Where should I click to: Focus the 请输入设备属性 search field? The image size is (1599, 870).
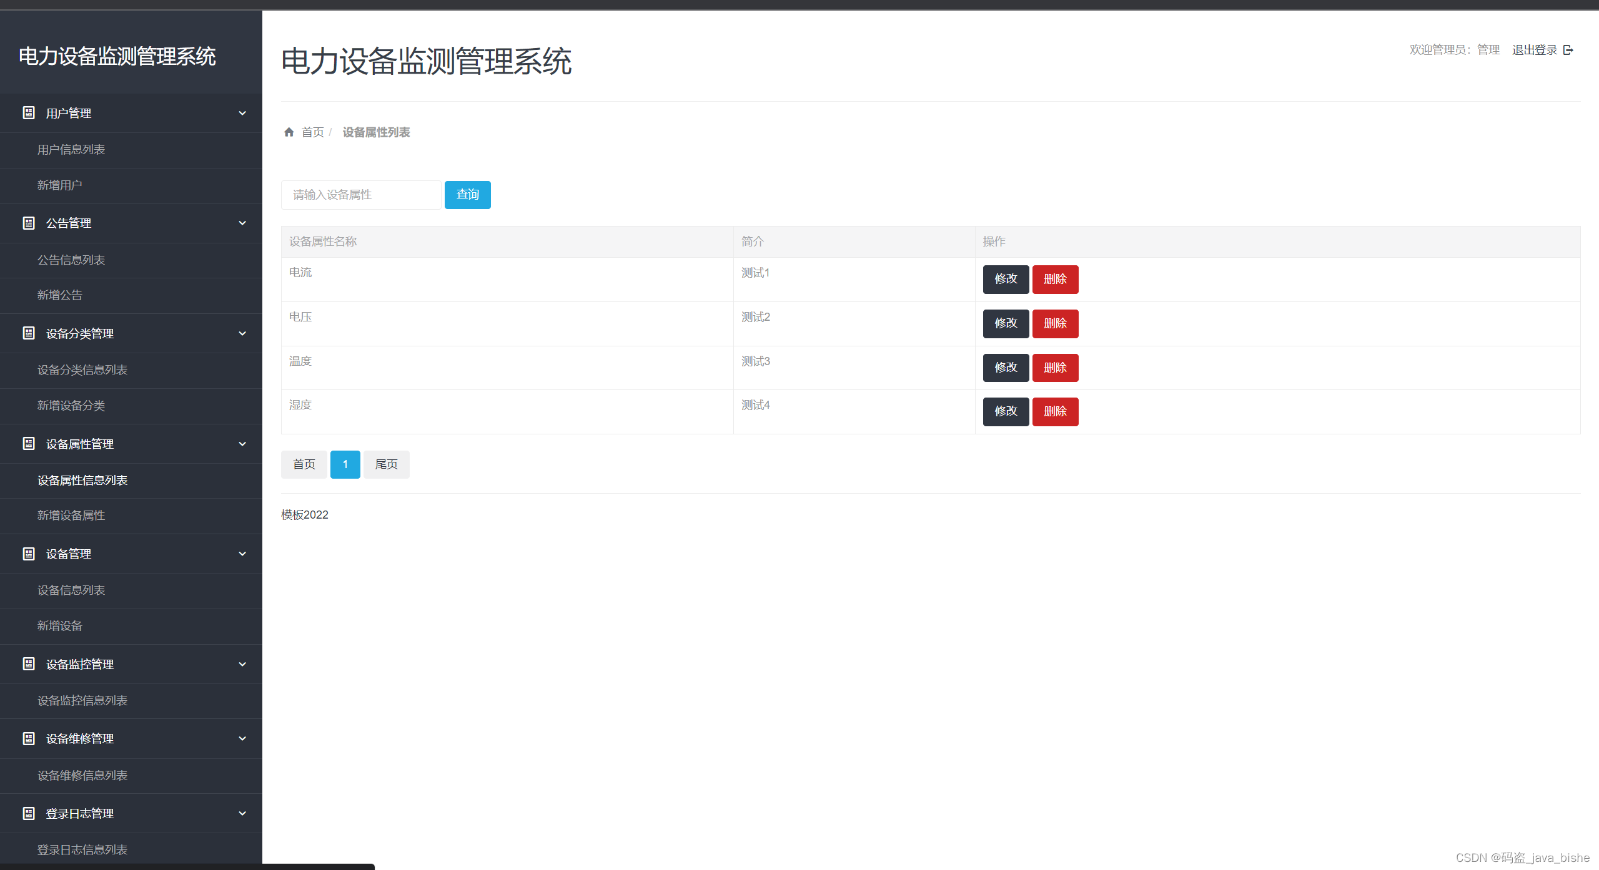361,195
